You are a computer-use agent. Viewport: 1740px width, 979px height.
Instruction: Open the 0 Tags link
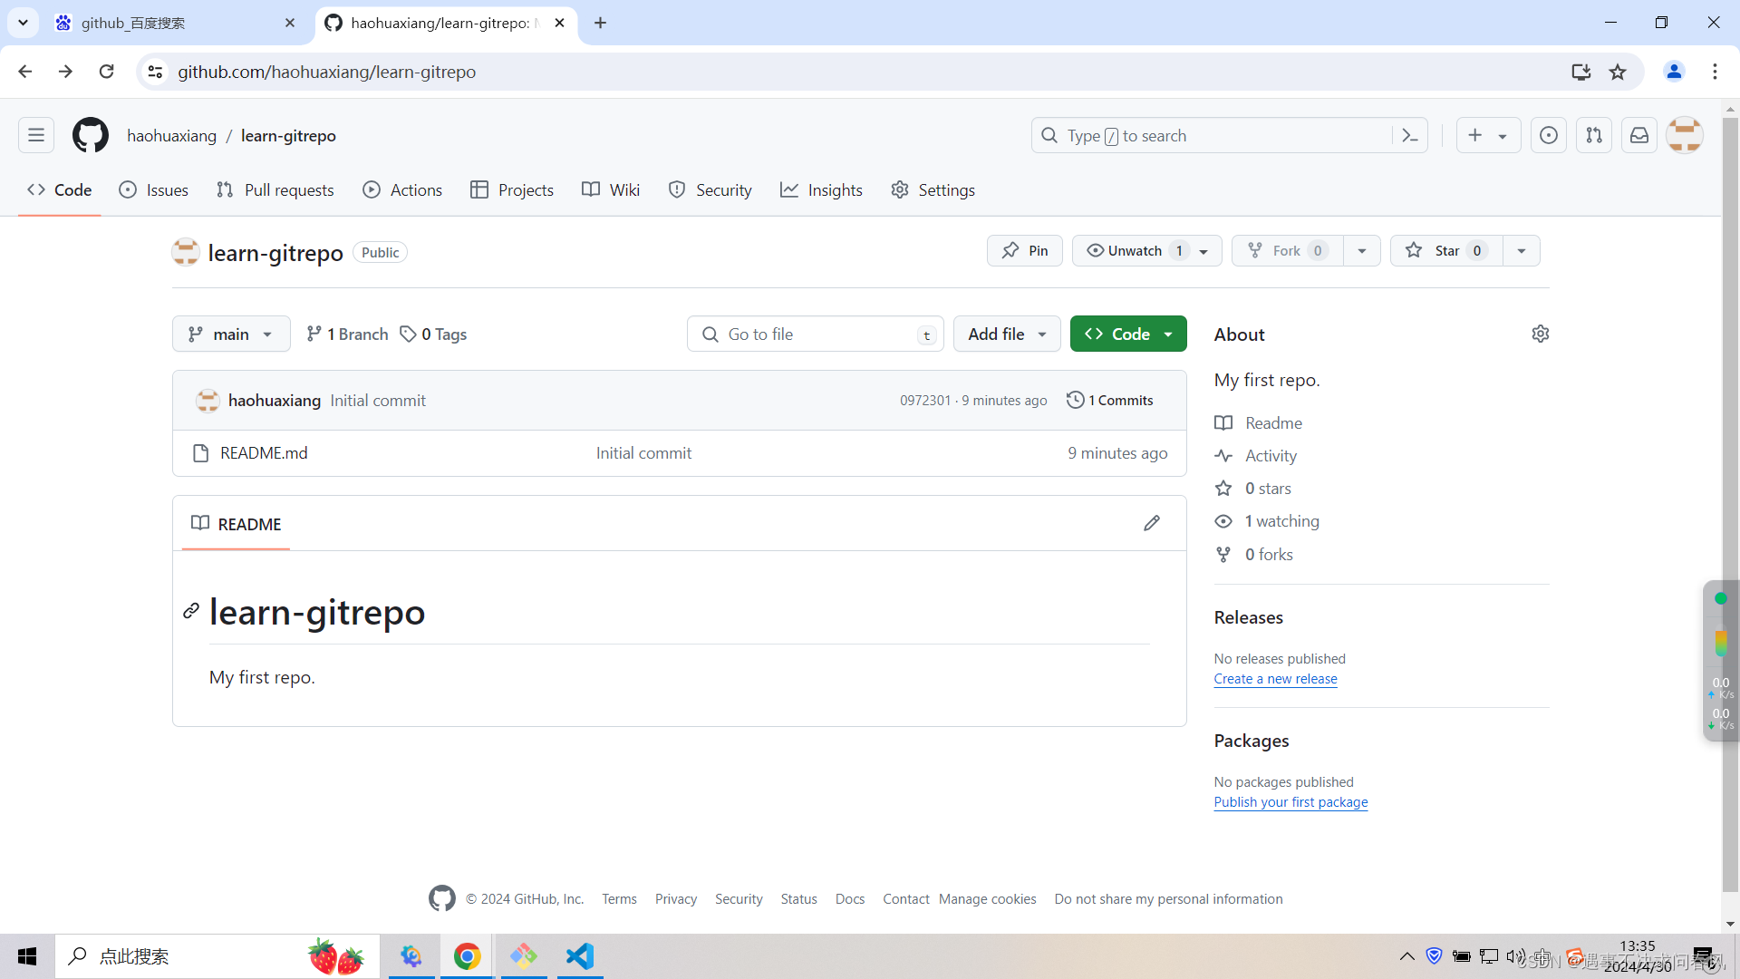click(433, 334)
